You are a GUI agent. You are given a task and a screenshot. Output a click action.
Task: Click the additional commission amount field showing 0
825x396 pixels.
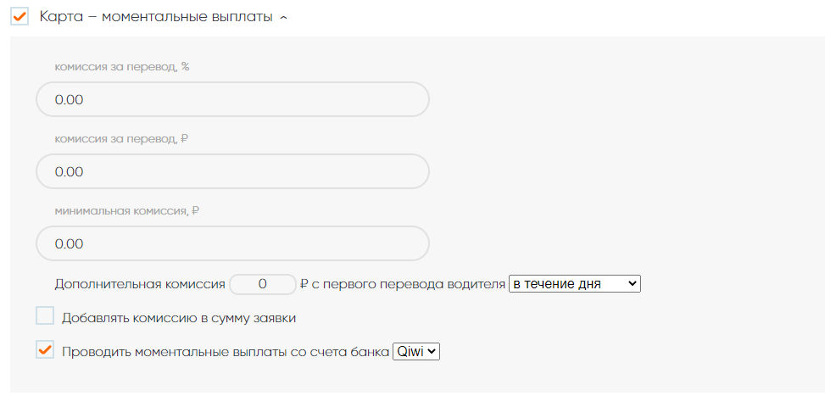tap(263, 284)
